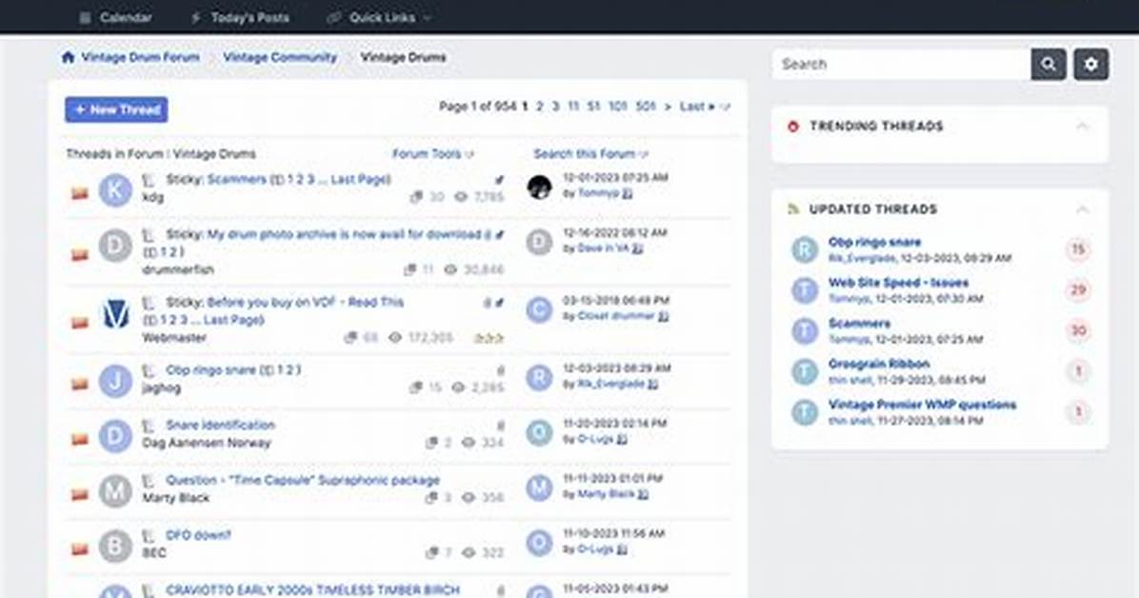Open the DFO down? thread
Screen dimensions: 1139x598
[x=197, y=535]
